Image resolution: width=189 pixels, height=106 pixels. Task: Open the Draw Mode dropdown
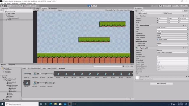tap(172, 34)
